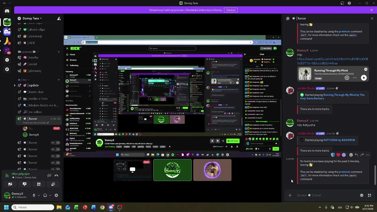Disconnect from voice with the hang-up icon
Viewport: 377px width, 212px height.
56,175
